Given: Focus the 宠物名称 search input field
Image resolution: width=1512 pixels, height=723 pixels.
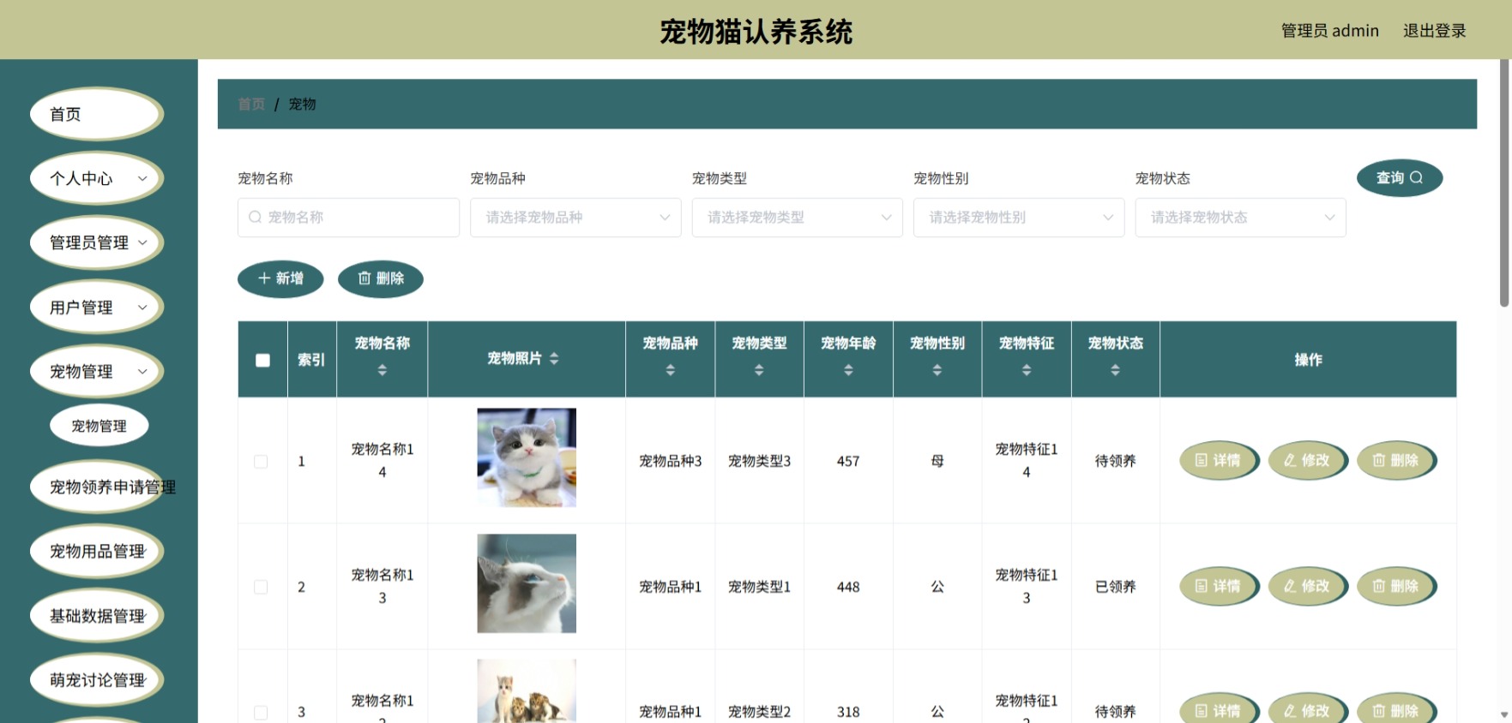Looking at the screenshot, I should (348, 218).
